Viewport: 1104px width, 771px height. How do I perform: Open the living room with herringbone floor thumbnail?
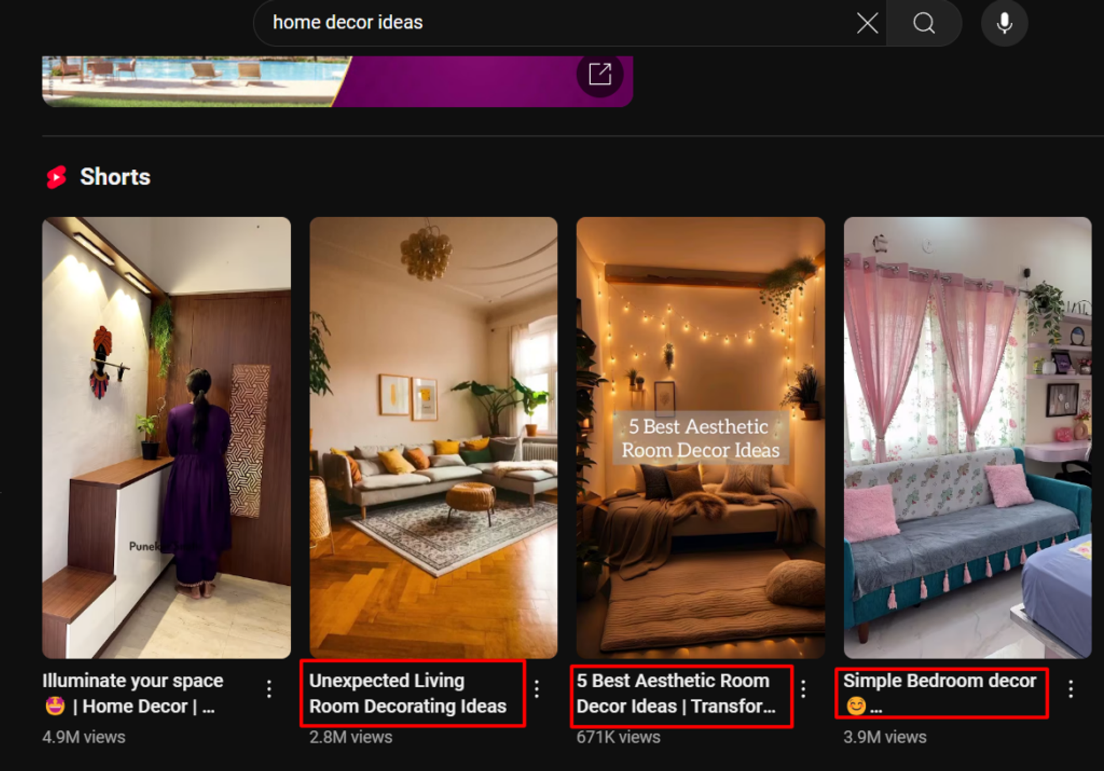[x=434, y=438]
